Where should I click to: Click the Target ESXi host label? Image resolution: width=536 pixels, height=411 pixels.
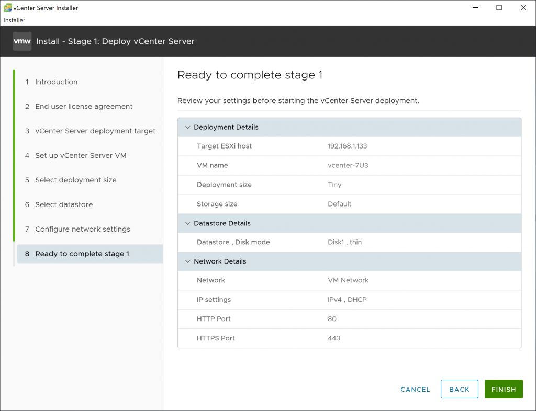click(x=224, y=146)
